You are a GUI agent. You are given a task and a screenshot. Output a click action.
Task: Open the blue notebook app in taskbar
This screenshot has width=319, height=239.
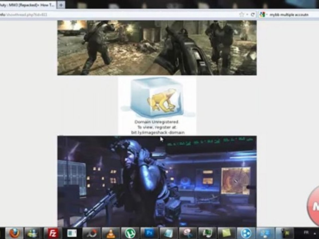[x=169, y=233]
